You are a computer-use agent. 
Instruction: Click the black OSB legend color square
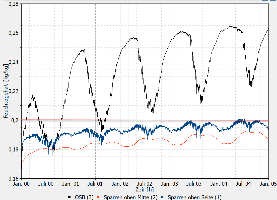pyautogui.click(x=70, y=197)
